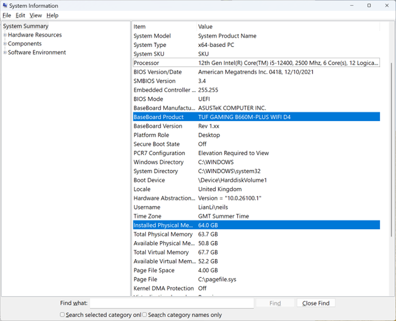Image resolution: width=396 pixels, height=321 pixels.
Task: Click the Find button
Action: coord(275,303)
